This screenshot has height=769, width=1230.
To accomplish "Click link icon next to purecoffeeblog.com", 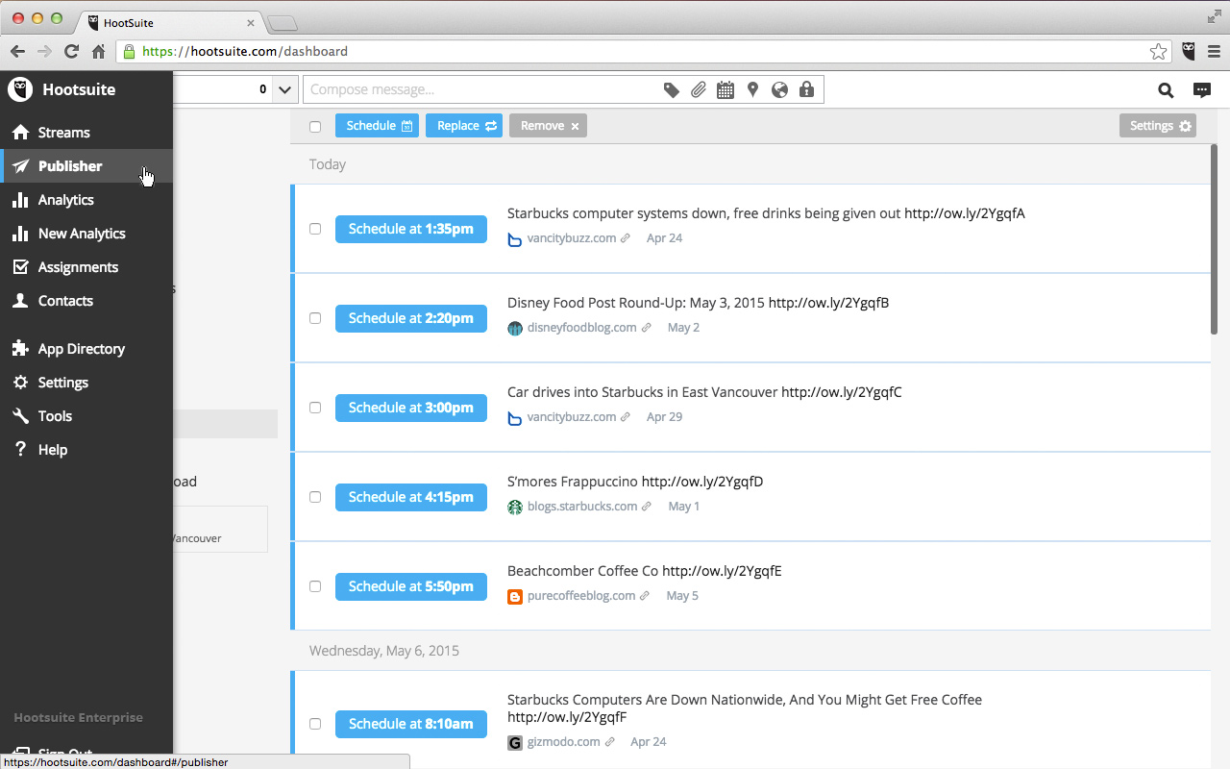I will tap(645, 596).
